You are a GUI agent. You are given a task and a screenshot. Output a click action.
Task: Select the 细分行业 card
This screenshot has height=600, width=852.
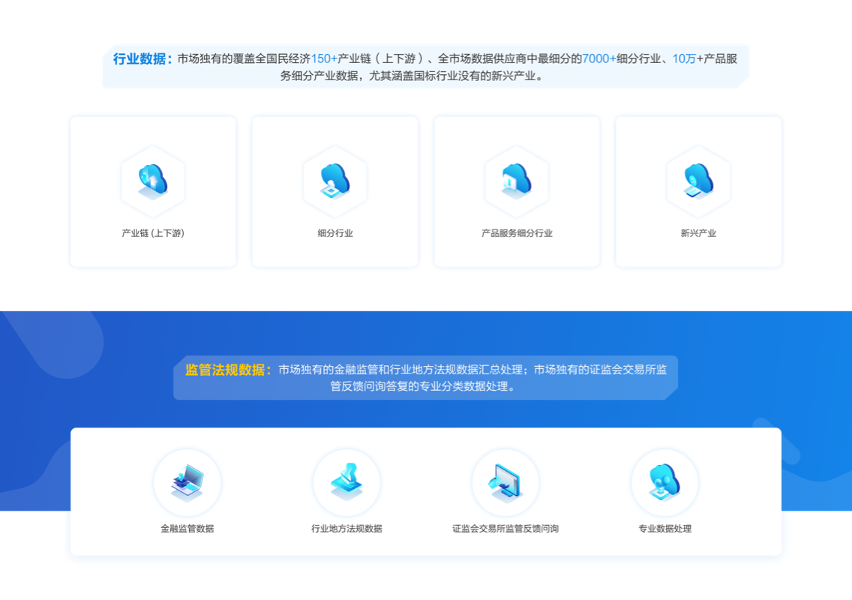334,191
